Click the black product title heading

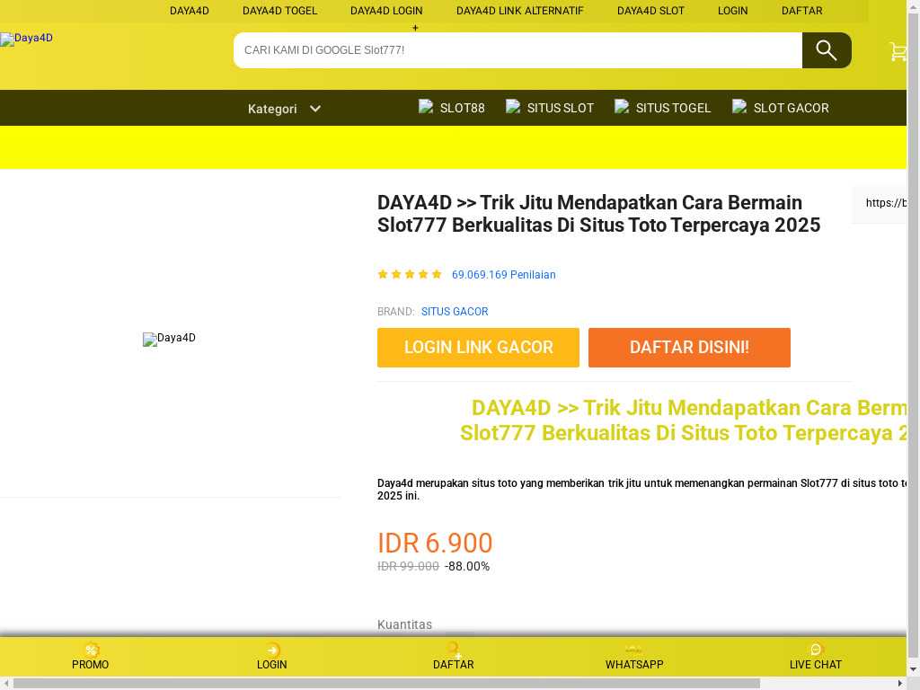tap(598, 214)
